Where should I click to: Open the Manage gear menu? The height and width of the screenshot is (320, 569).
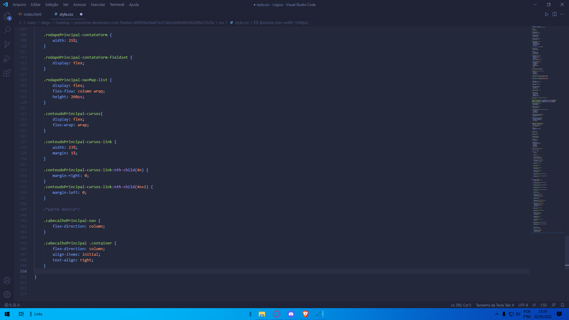(x=7, y=295)
